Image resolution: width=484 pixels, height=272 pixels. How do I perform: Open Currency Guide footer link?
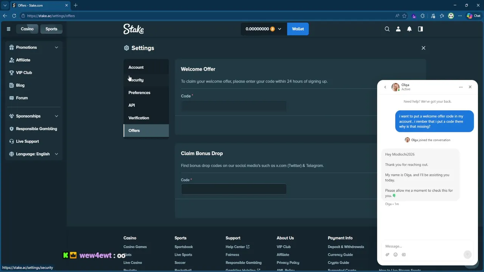(x=340, y=255)
